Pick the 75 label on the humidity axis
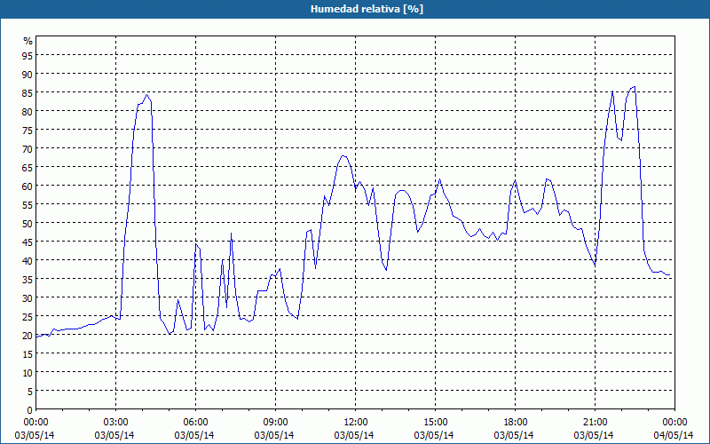 [28, 130]
